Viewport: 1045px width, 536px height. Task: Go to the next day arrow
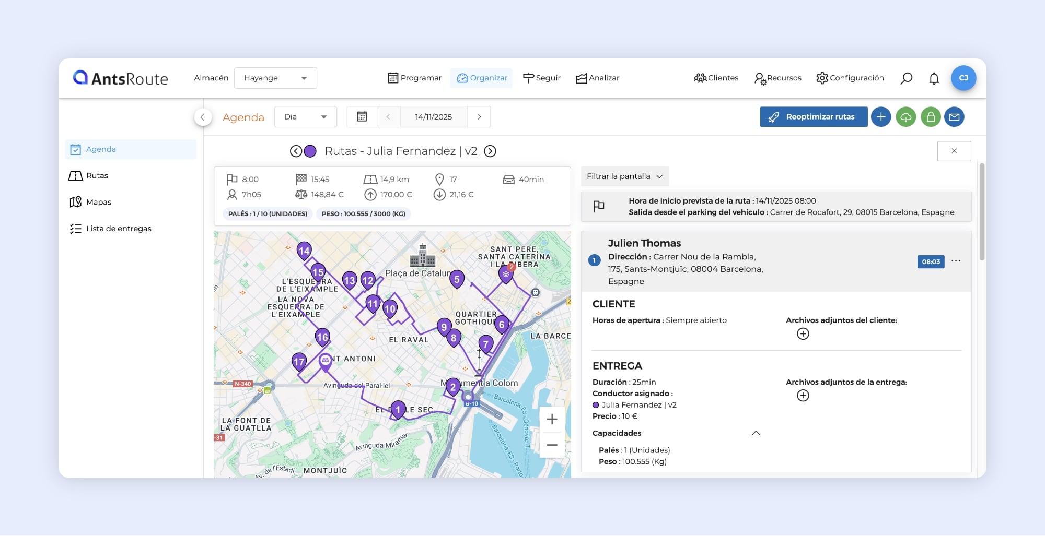479,117
